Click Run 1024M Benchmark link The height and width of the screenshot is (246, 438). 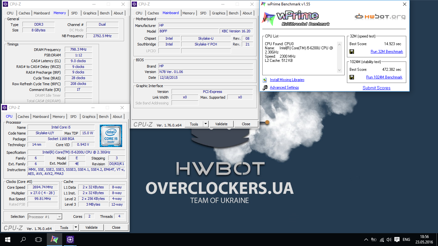(x=384, y=77)
